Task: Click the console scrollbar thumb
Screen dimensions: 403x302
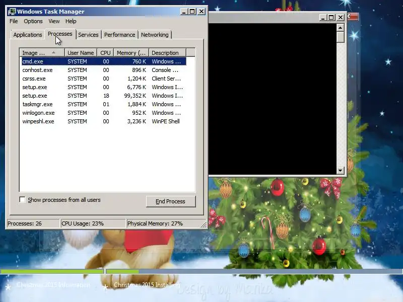Action: (341, 37)
